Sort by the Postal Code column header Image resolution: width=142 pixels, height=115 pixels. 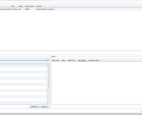click(30, 6)
